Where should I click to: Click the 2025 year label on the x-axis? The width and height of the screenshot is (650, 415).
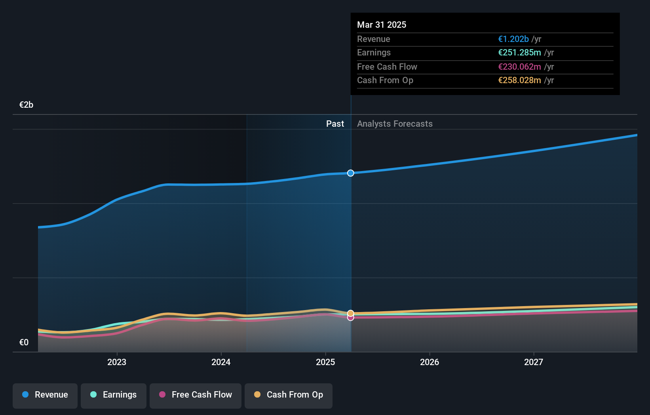325,362
